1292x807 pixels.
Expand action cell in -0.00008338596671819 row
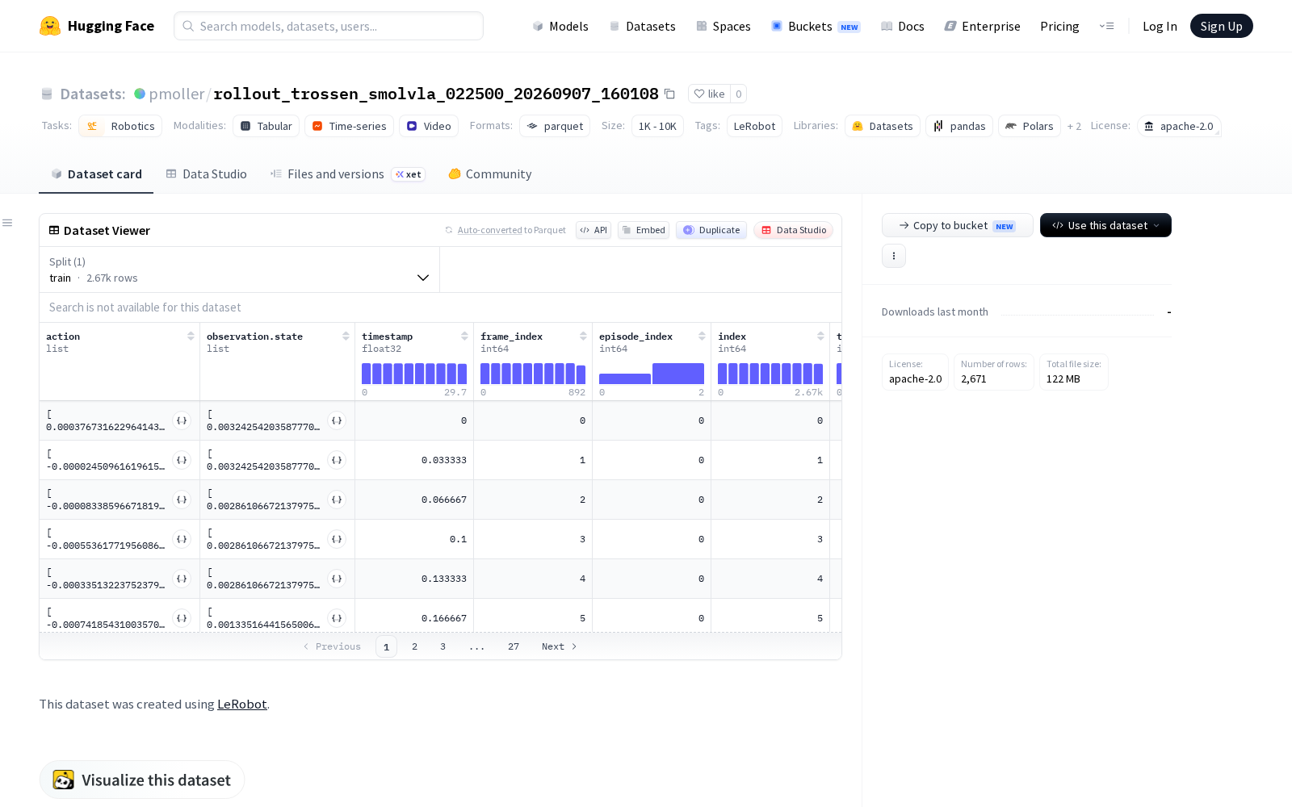(x=182, y=500)
